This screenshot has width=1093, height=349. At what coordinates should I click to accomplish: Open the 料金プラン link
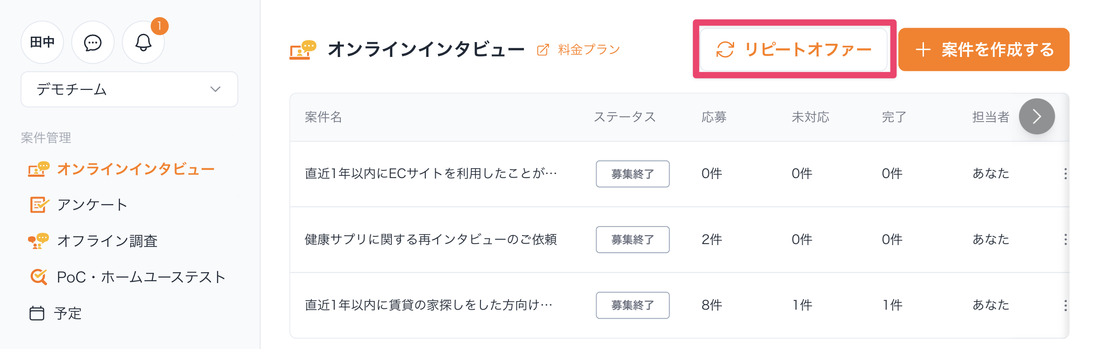(589, 50)
